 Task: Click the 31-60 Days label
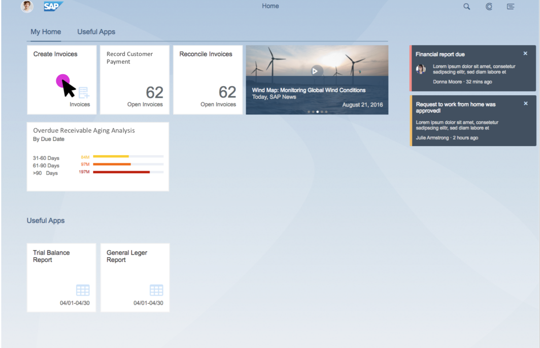click(46, 158)
